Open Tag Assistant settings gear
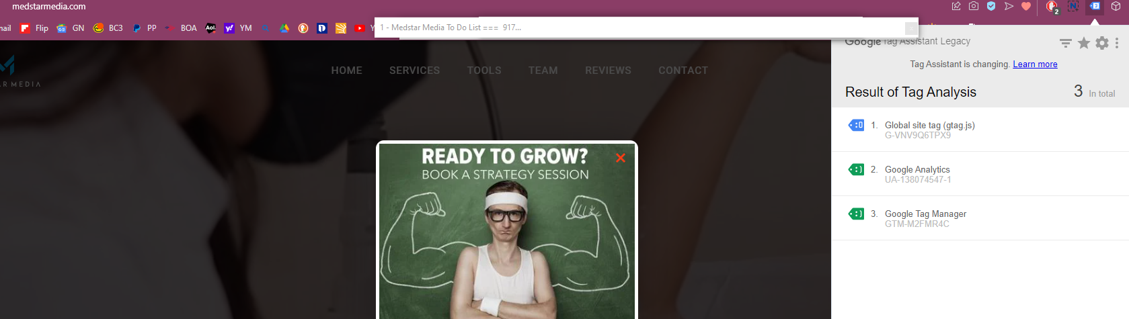Screen dimensions: 1129x319 (1102, 43)
